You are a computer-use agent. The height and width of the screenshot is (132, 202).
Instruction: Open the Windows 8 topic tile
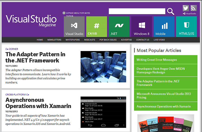pos(142,27)
